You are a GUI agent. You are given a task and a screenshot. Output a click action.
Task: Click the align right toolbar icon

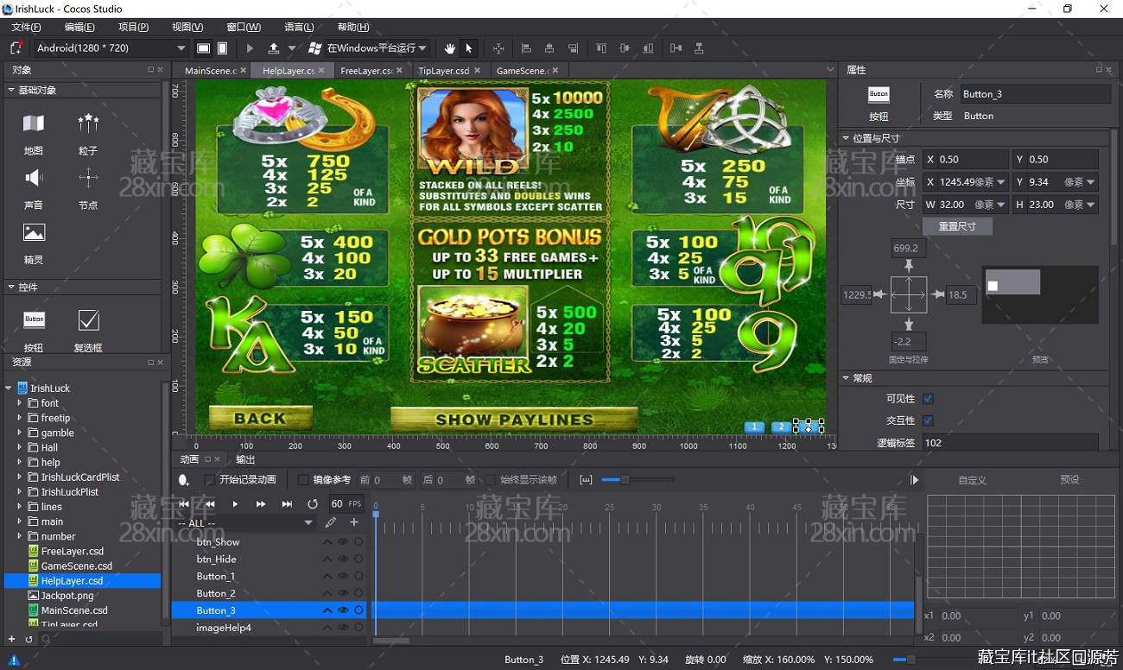(x=573, y=48)
